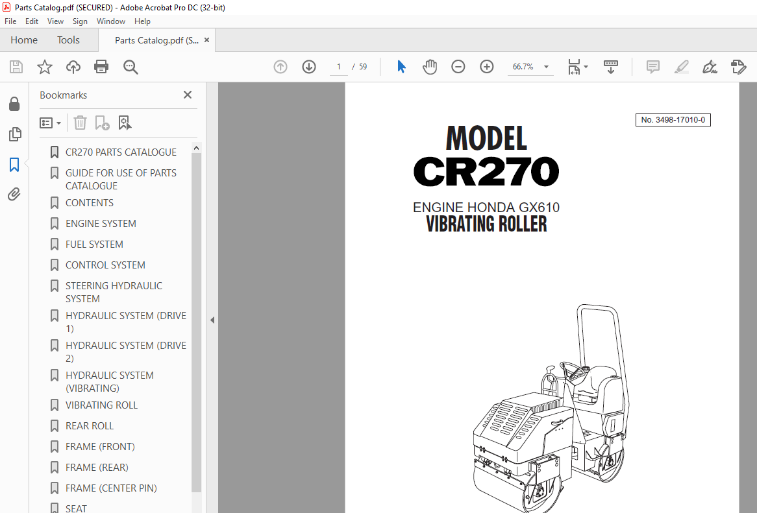Open bookmark options dropdown menu
The height and width of the screenshot is (513, 757).
click(x=50, y=123)
